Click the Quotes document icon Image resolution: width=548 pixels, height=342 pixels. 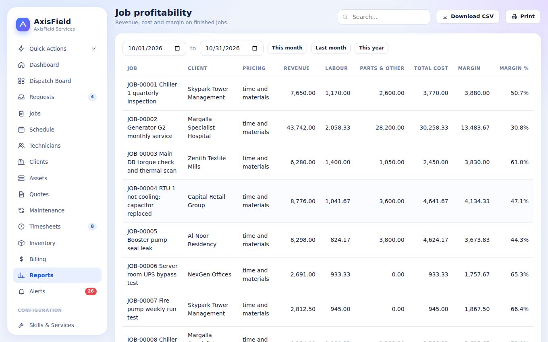tap(21, 194)
